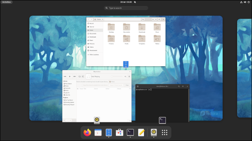Open the Rhythmbox hamburger menu
This screenshot has width=252, height=141.
pos(129,76)
